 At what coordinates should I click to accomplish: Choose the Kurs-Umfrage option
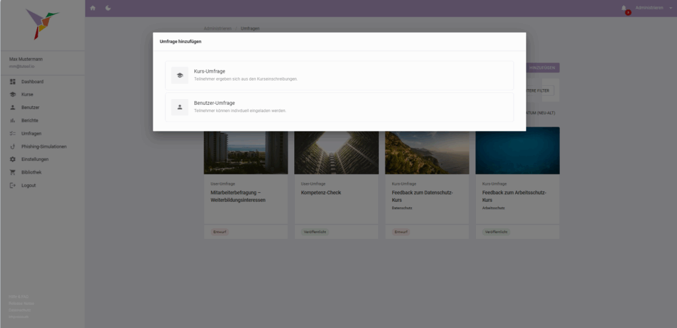pos(339,75)
